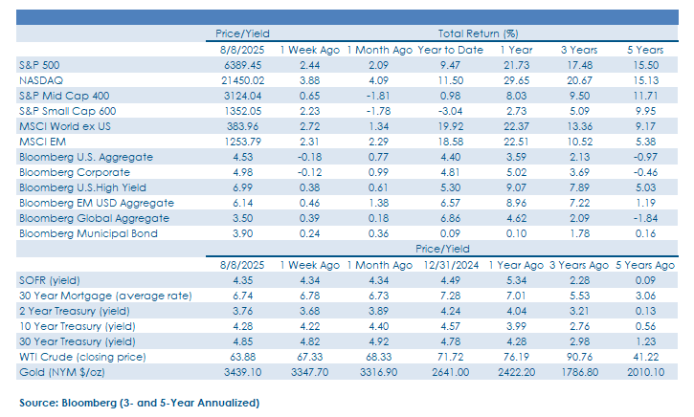Screen dimensions: 694x417
Task: Click the 10 Year Treasury (yield) label
Action: pos(78,326)
